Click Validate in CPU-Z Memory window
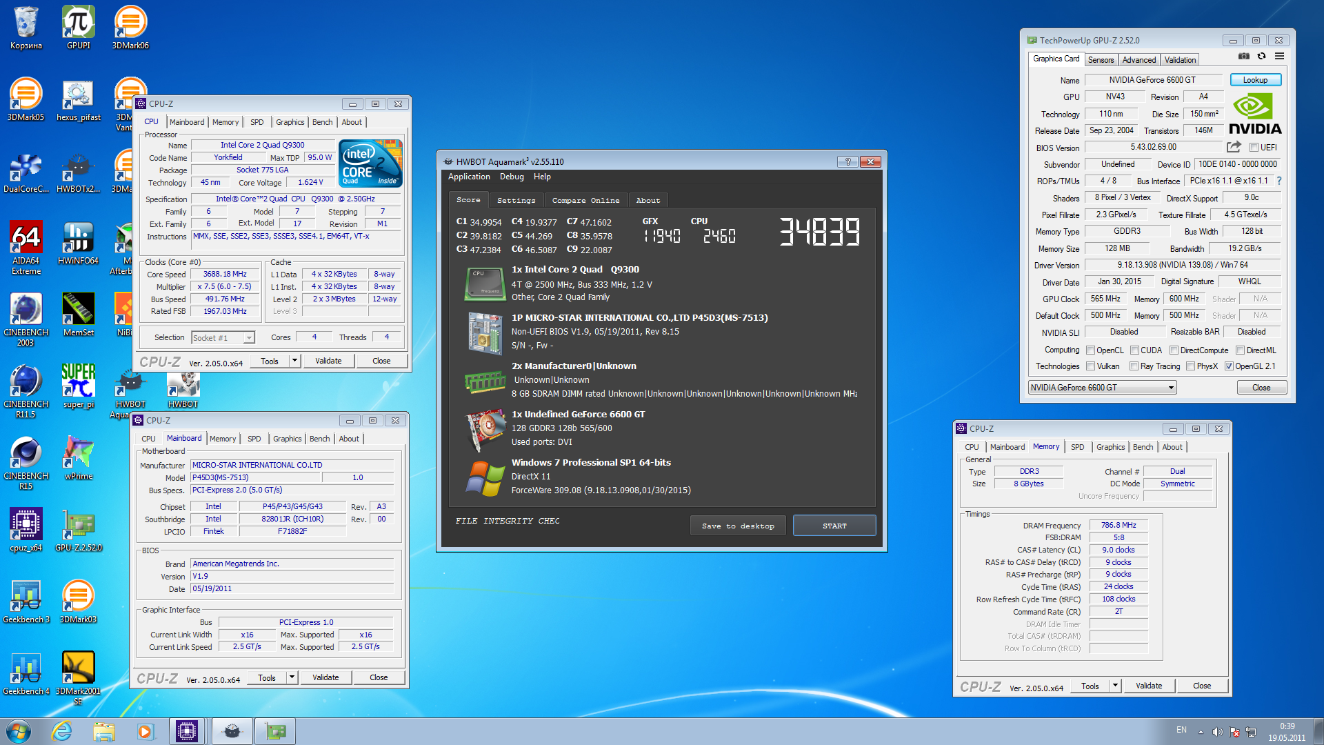Image resolution: width=1324 pixels, height=745 pixels. click(1149, 686)
